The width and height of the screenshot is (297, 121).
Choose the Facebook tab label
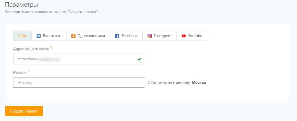tap(129, 36)
